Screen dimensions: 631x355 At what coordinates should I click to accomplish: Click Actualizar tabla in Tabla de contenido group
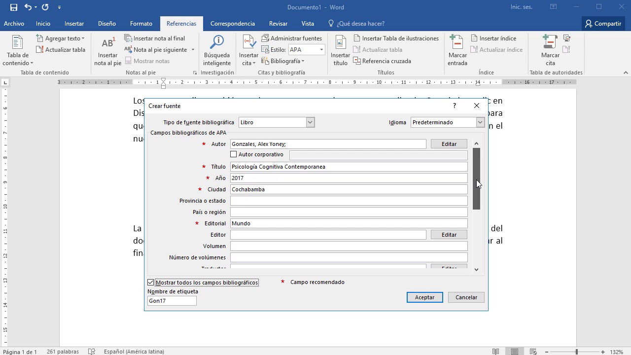click(61, 50)
